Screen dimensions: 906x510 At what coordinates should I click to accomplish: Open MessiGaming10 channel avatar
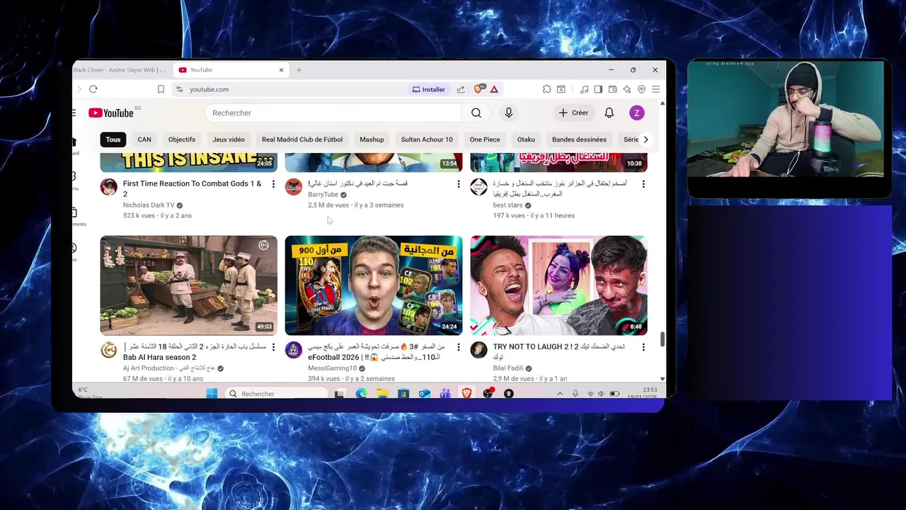(293, 350)
